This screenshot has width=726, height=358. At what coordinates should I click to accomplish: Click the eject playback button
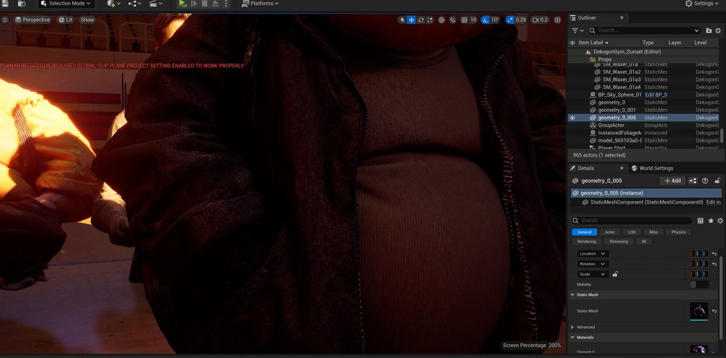(x=215, y=4)
